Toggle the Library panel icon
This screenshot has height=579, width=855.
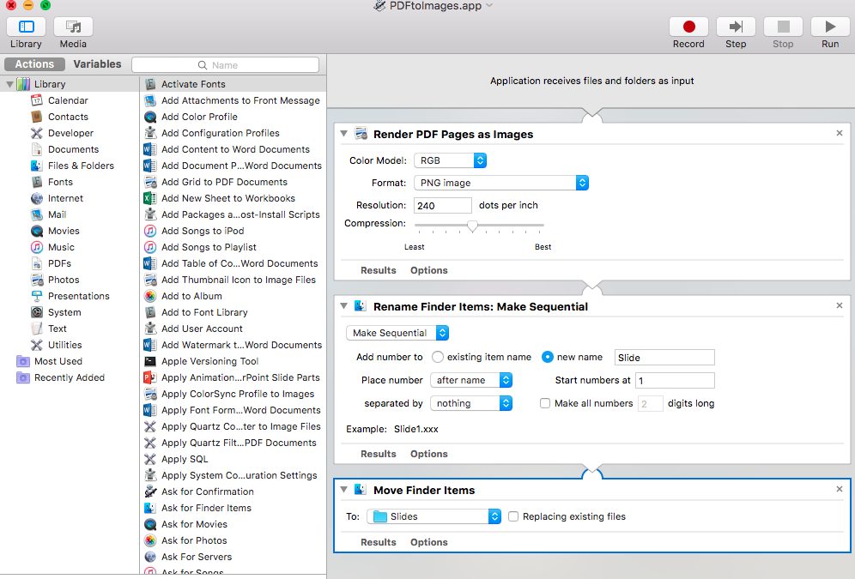point(26,27)
